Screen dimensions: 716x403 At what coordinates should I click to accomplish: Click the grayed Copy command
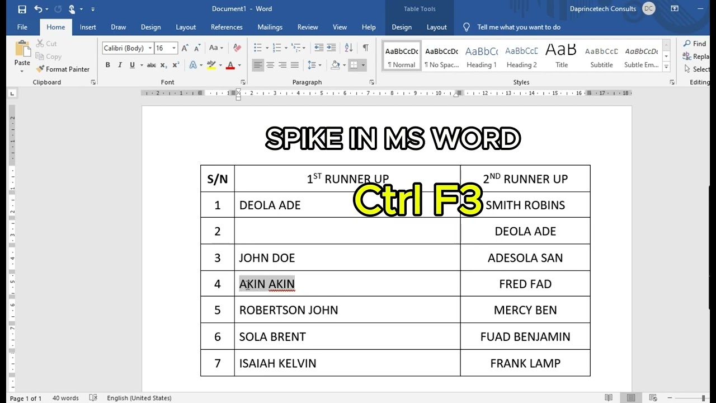pyautogui.click(x=49, y=56)
